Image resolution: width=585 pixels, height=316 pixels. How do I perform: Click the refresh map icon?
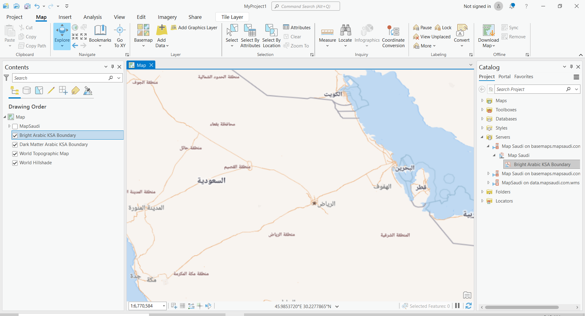point(469,306)
